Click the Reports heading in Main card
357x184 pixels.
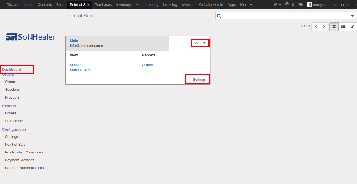(x=149, y=55)
